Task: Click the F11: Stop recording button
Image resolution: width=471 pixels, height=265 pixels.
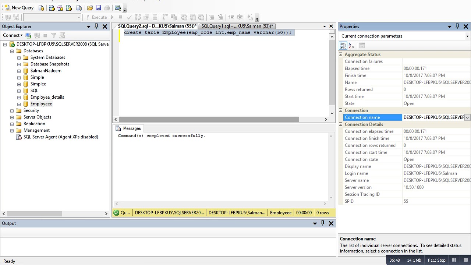Action: pyautogui.click(x=436, y=260)
